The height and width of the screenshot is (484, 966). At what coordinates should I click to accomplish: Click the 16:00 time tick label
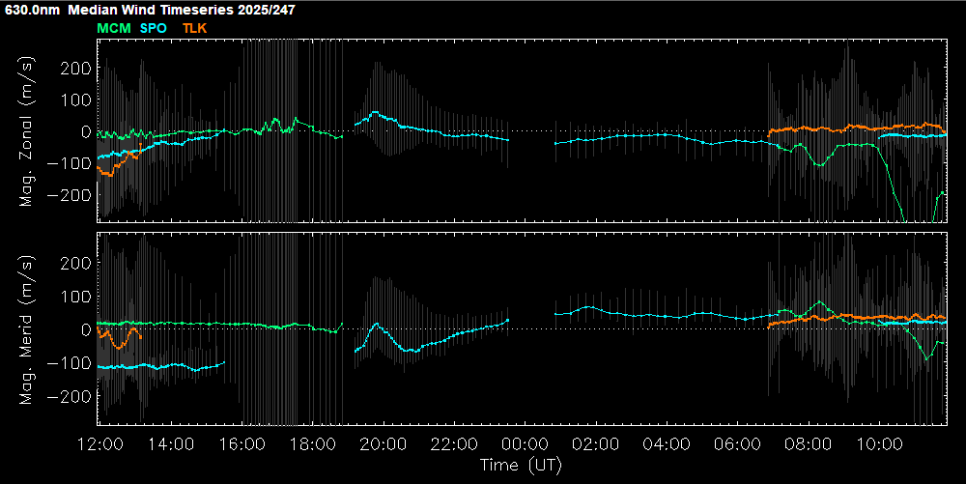tap(242, 444)
